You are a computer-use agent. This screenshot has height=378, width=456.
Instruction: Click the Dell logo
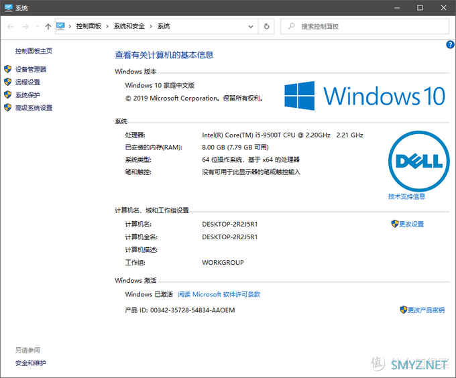point(419,161)
